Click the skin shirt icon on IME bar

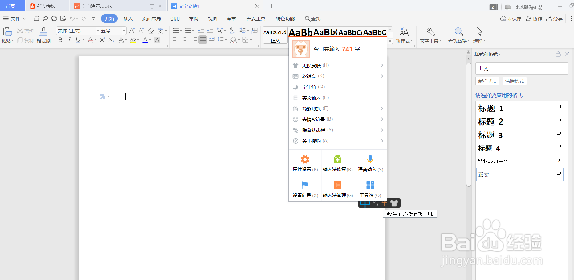pos(394,203)
